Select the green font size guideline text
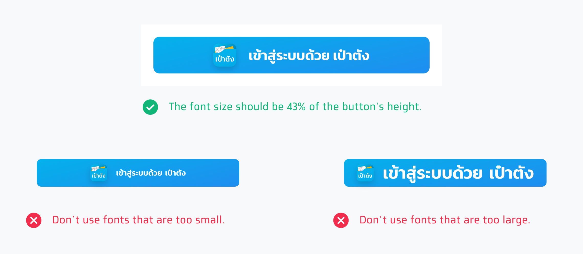583x254 pixels. (x=295, y=107)
